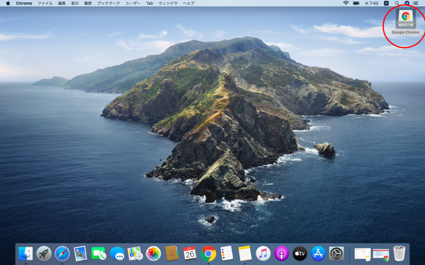Open the Apple menu

(x=8, y=3)
